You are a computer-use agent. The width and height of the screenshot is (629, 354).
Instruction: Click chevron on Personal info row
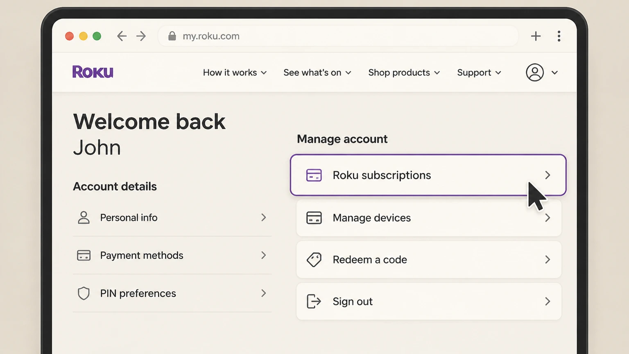pyautogui.click(x=264, y=217)
